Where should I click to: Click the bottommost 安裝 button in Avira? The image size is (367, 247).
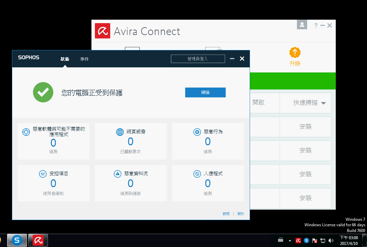[x=305, y=198]
